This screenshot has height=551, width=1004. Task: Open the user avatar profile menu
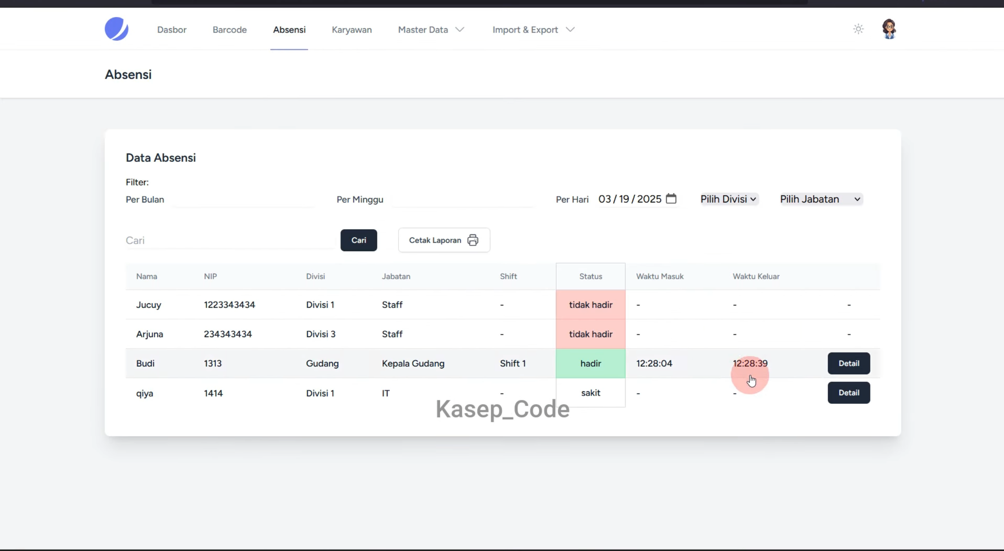(889, 29)
